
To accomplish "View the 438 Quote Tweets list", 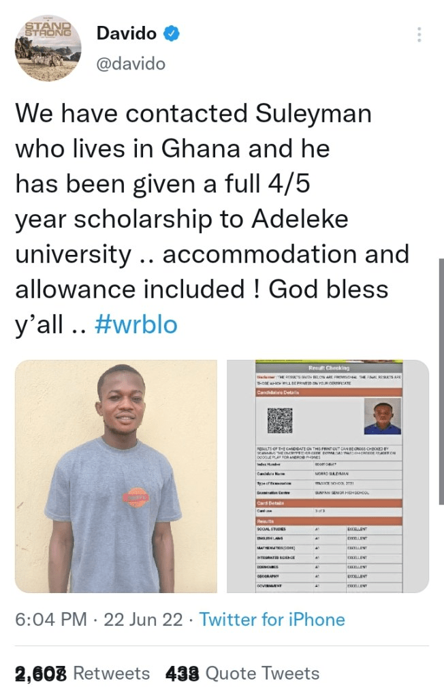I will coord(242,673).
